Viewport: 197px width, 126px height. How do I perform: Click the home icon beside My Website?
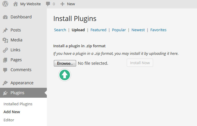(x=16, y=4)
